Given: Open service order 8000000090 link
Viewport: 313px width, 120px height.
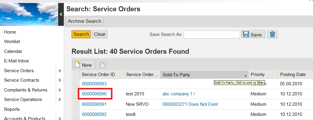Looking at the screenshot, I should pyautogui.click(x=94, y=94).
